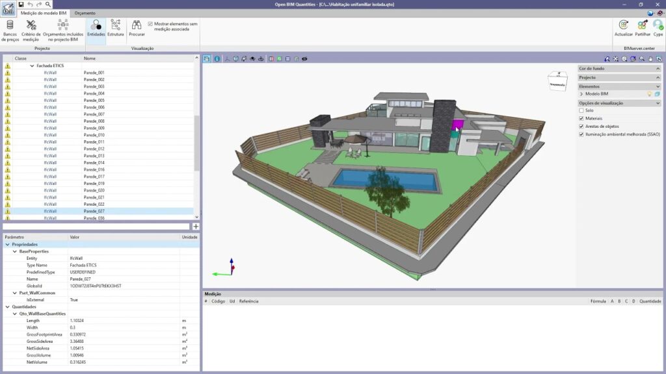Toggle Mostrar elementos sem medição associada

pos(151,24)
